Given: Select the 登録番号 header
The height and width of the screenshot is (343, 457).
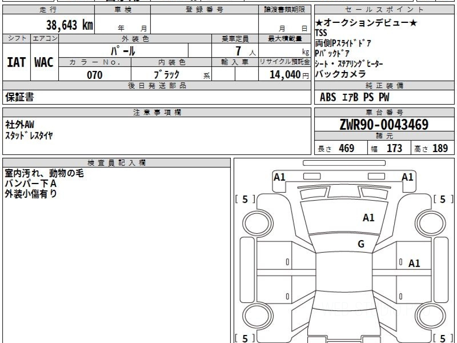Looking at the screenshot, I should [205, 10].
